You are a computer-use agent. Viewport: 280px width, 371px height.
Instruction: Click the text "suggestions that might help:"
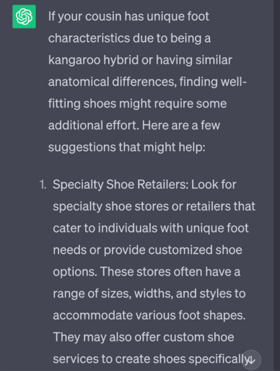[127, 147]
